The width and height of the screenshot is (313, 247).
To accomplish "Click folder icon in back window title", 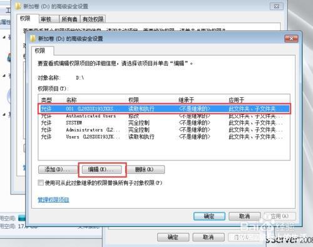I will 18,6.
